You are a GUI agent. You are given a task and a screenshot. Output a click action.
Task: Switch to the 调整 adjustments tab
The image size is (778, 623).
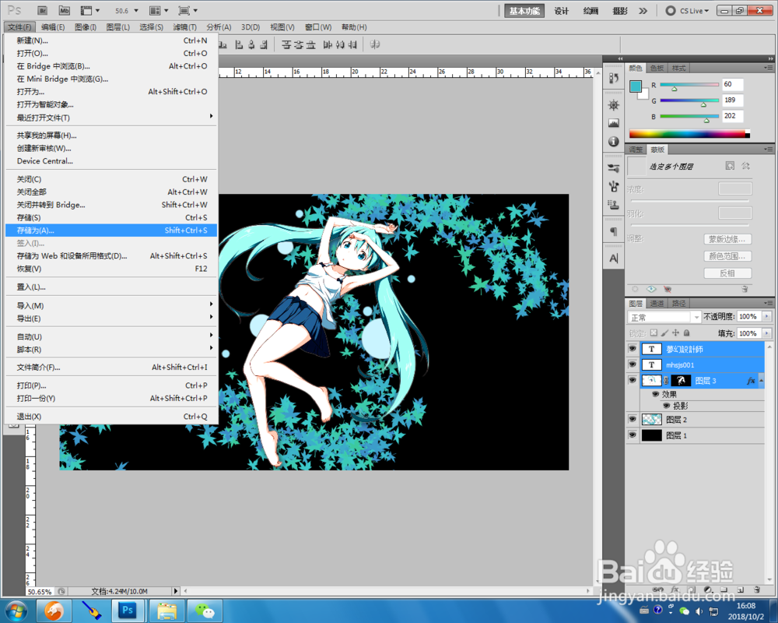click(x=636, y=150)
